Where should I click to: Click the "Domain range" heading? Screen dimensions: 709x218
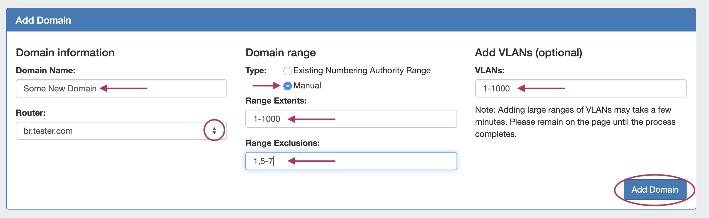pyautogui.click(x=280, y=53)
